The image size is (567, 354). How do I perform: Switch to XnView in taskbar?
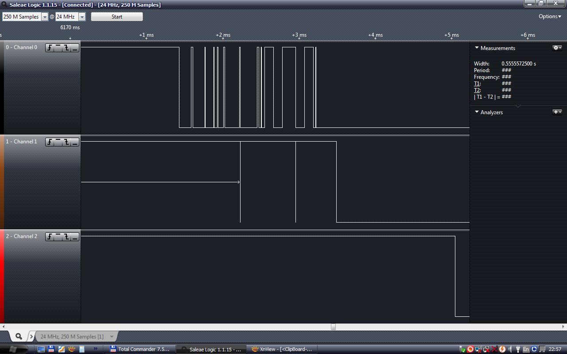click(x=282, y=349)
